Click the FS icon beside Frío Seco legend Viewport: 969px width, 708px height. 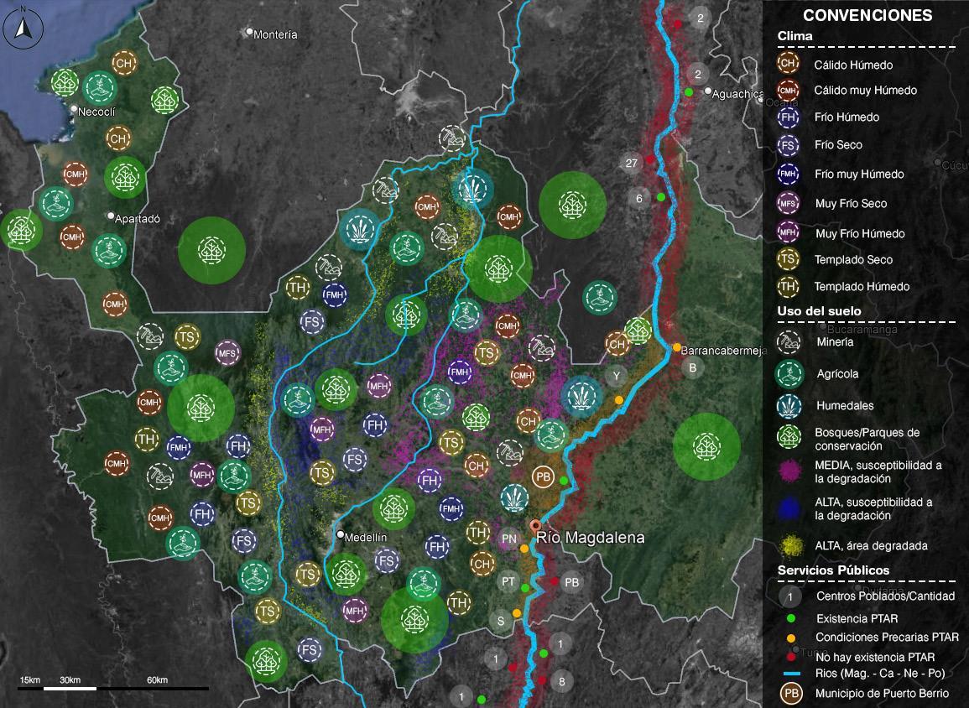tap(788, 145)
